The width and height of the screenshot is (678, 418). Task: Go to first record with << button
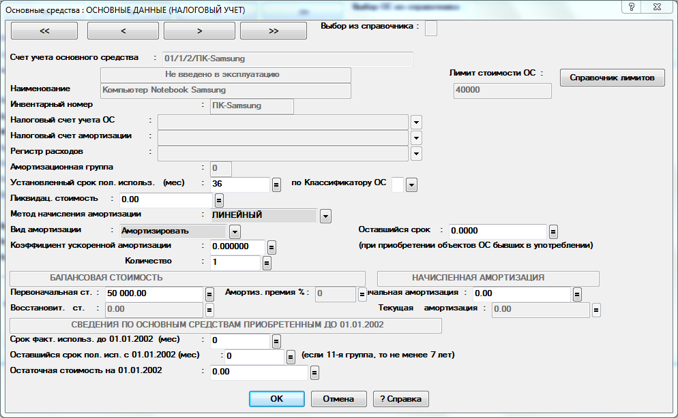pyautogui.click(x=44, y=31)
